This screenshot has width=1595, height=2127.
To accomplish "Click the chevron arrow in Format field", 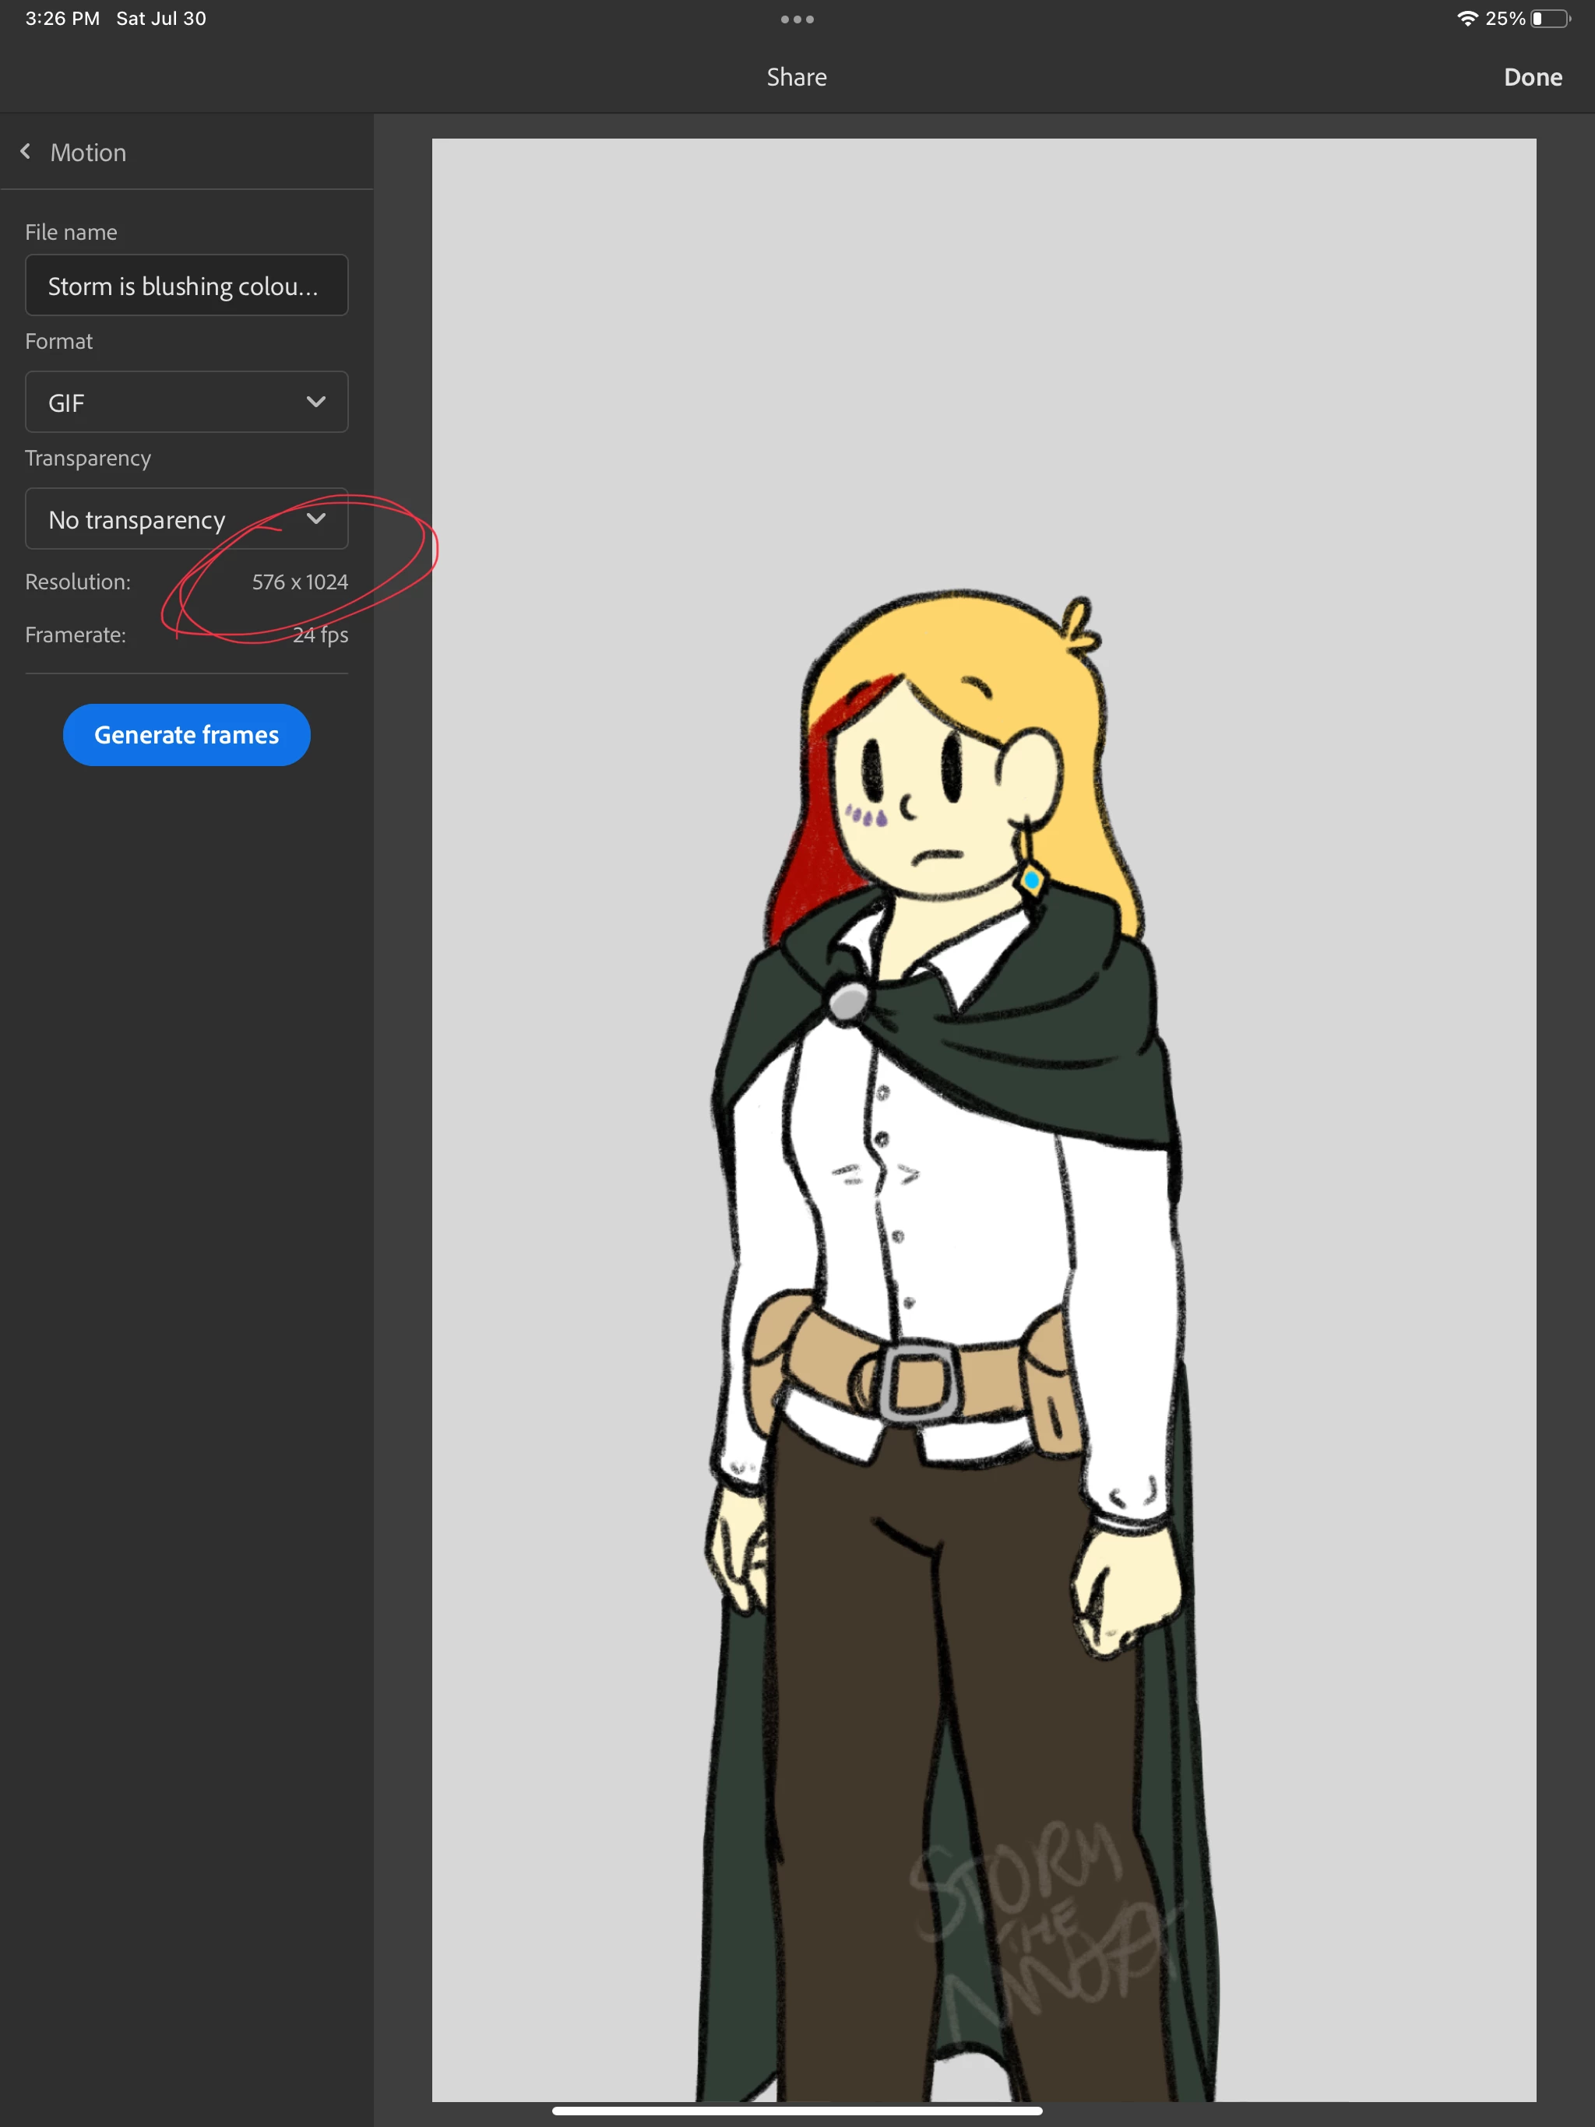I will (x=315, y=402).
